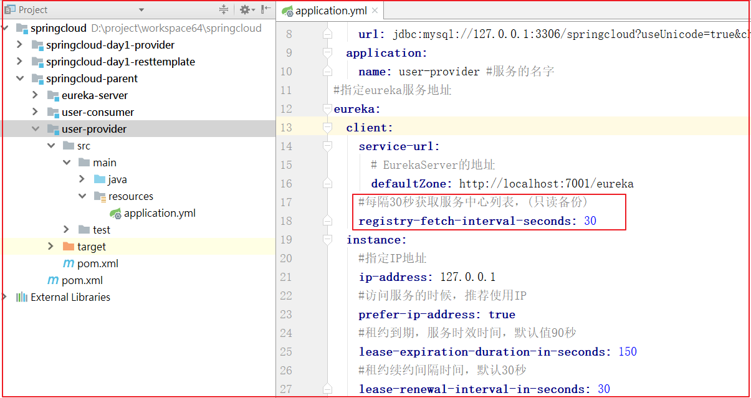
Task: Expand the java source folder
Action: pyautogui.click(x=82, y=179)
